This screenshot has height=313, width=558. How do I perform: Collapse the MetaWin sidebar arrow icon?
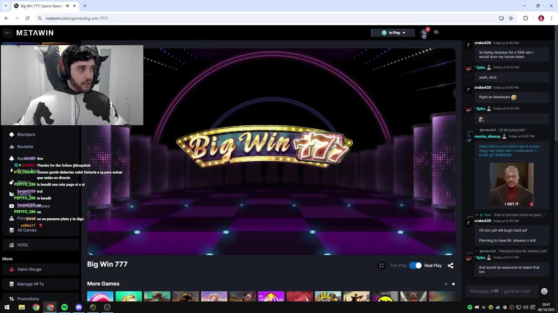click(x=7, y=33)
